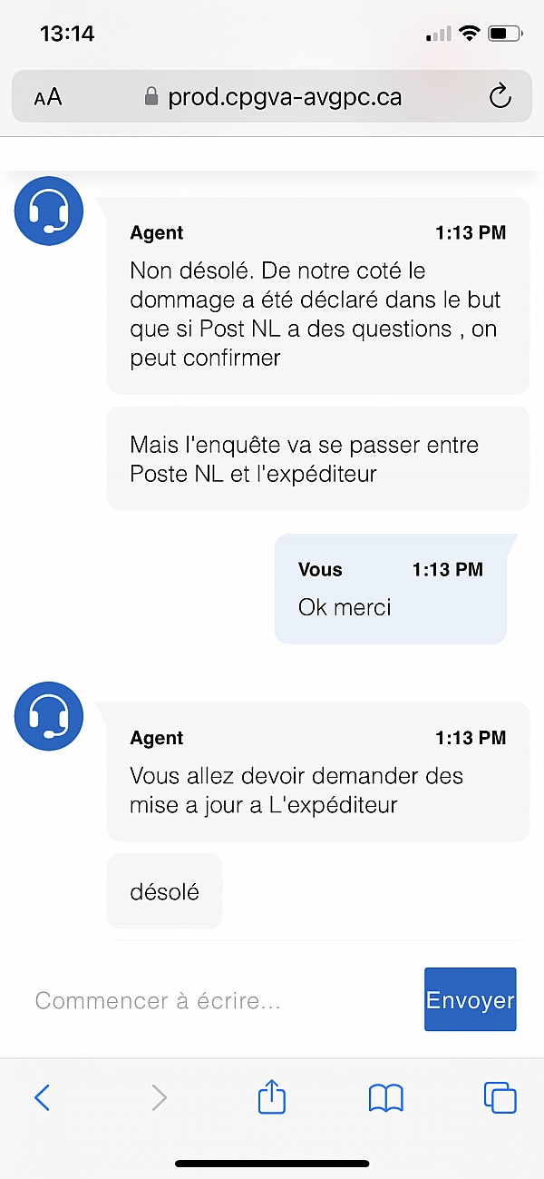Screen dimensions: 544x1179
Task: Tap the Wi-Fi status icon
Action: (469, 34)
